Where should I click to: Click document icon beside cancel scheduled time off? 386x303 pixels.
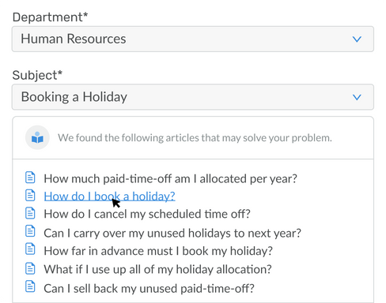point(30,213)
